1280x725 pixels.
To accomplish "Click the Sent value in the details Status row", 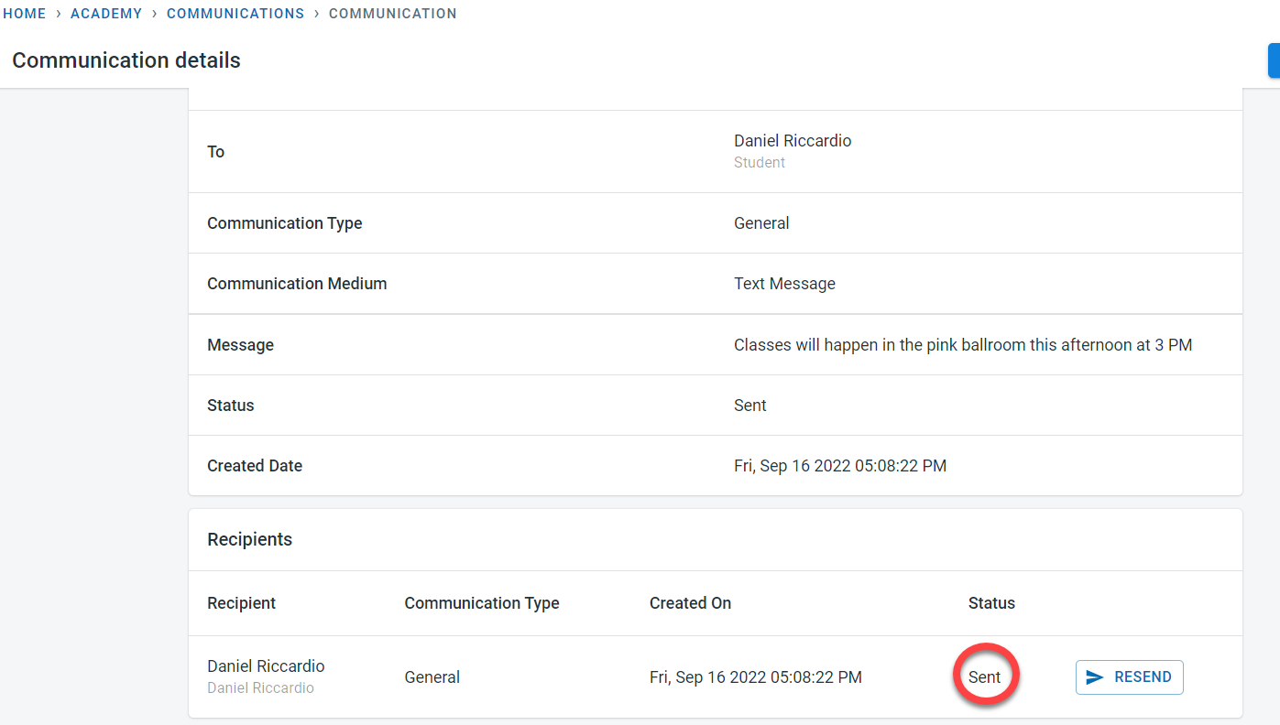I will [749, 406].
